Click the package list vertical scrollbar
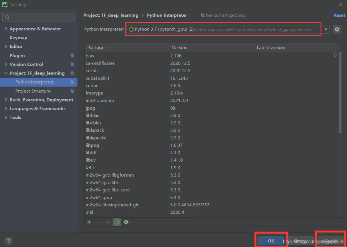 pyautogui.click(x=340, y=93)
